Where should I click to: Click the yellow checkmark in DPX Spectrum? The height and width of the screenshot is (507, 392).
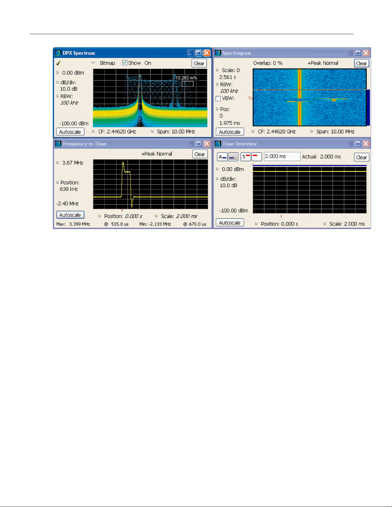pyautogui.click(x=59, y=63)
